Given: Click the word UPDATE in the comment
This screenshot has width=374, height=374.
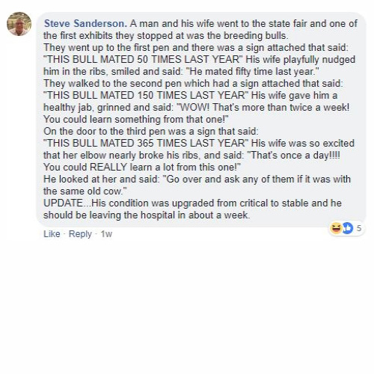Looking at the screenshot, I should pos(63,203).
